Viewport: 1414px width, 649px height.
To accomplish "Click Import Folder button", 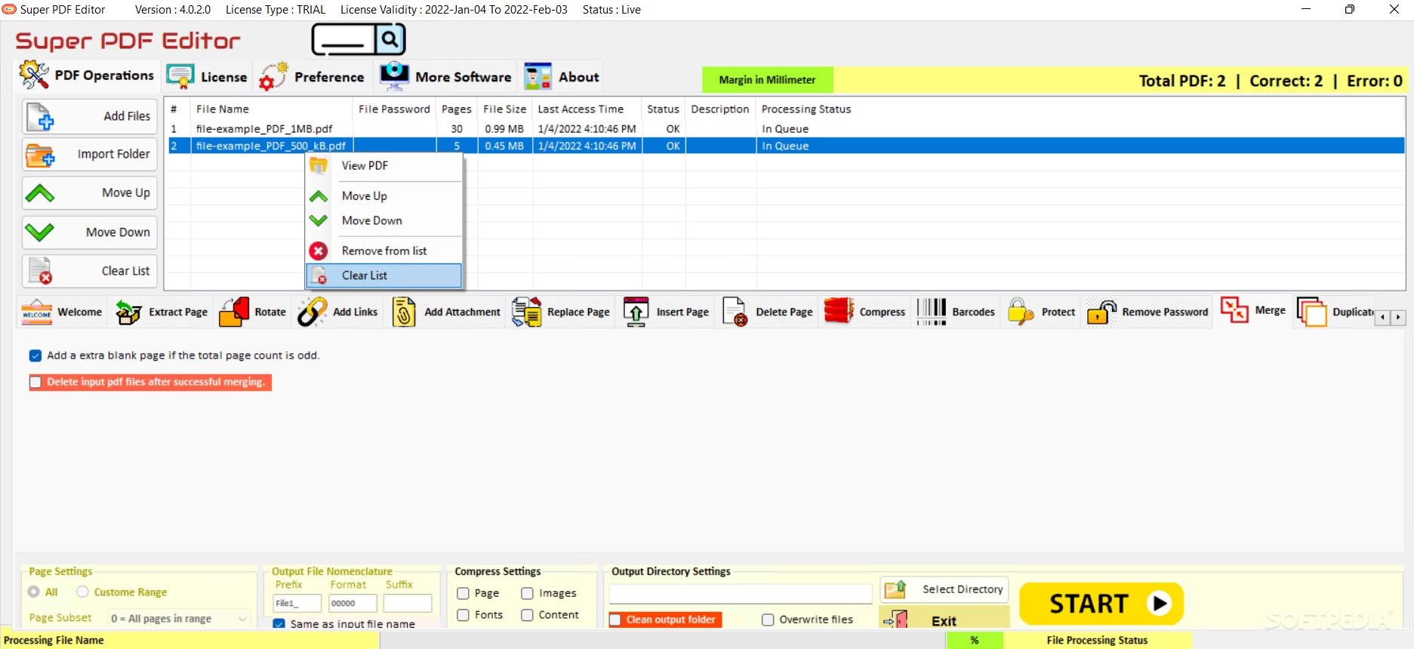I will point(90,155).
